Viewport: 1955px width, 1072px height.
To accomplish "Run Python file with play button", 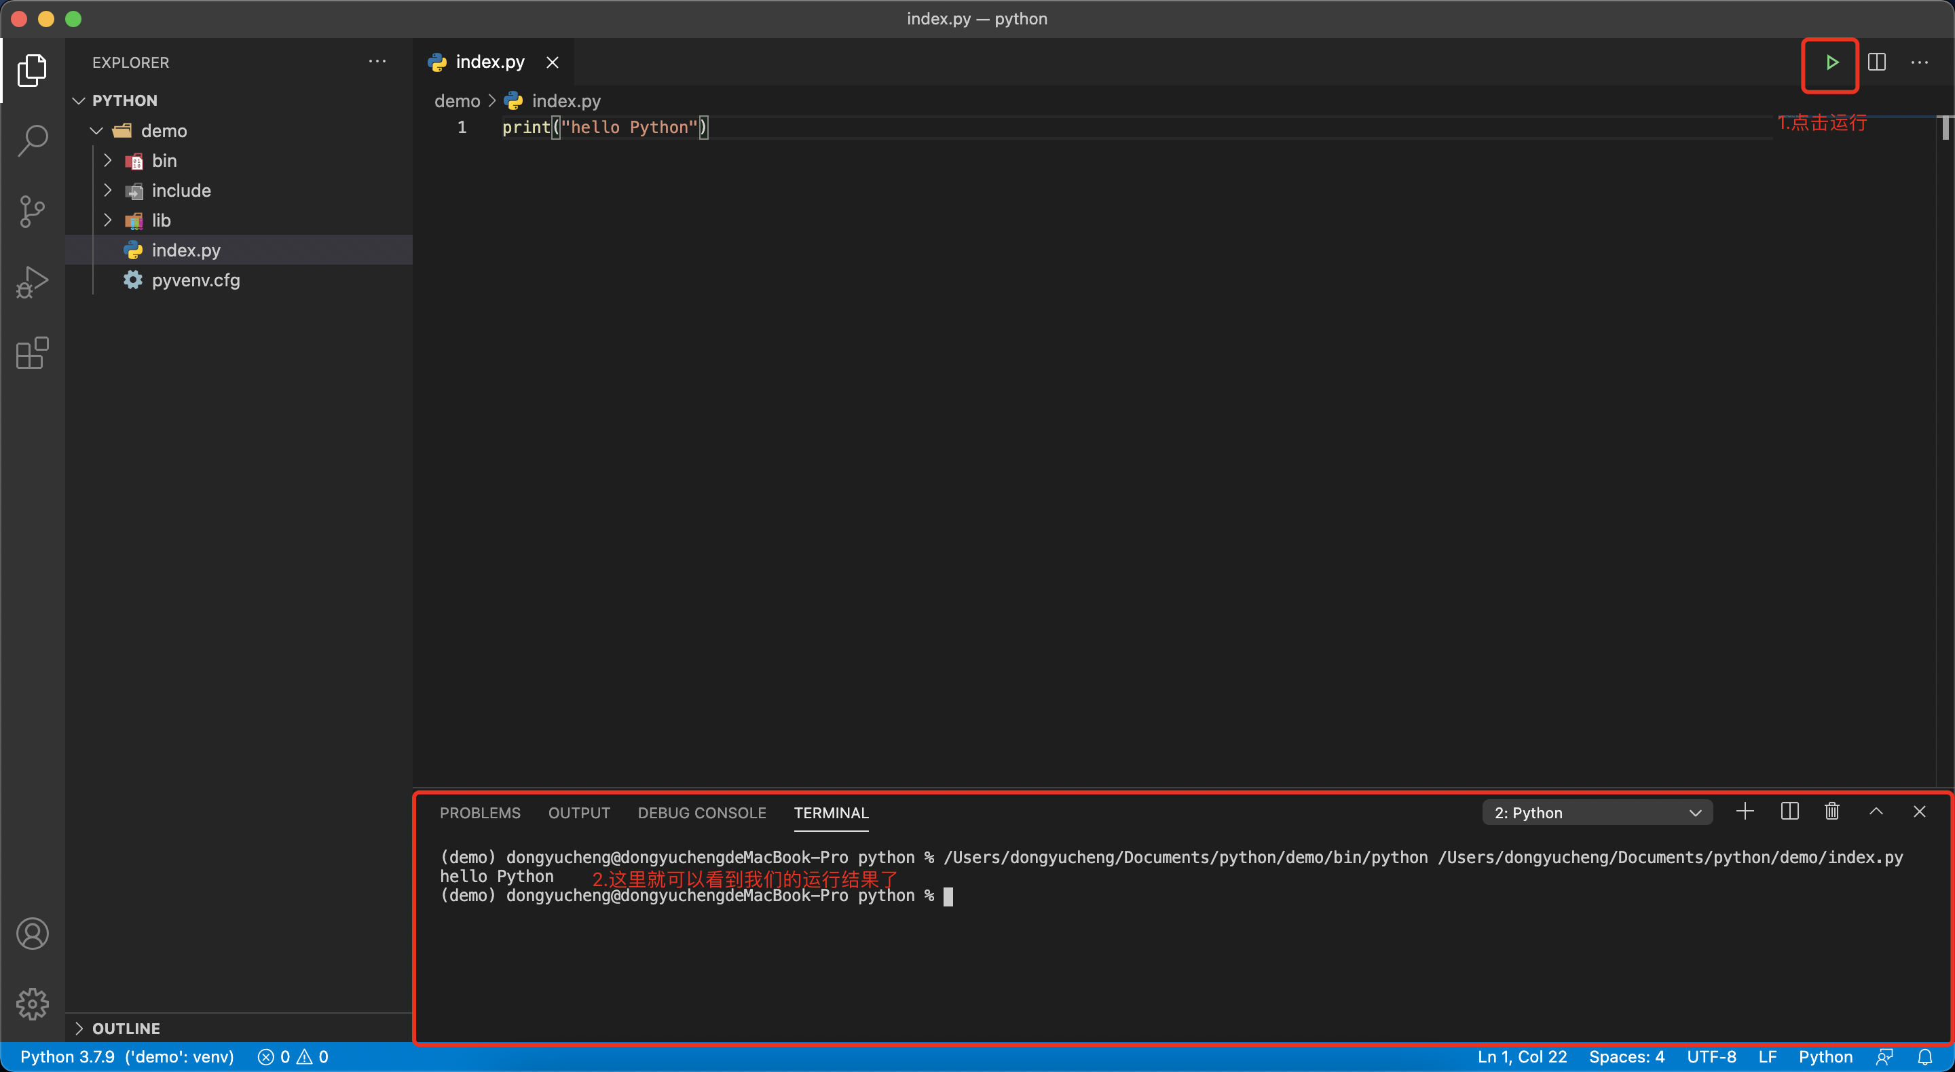I will pyautogui.click(x=1831, y=62).
